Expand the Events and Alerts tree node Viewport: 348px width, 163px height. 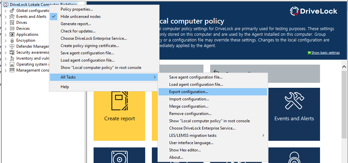(x=6, y=17)
